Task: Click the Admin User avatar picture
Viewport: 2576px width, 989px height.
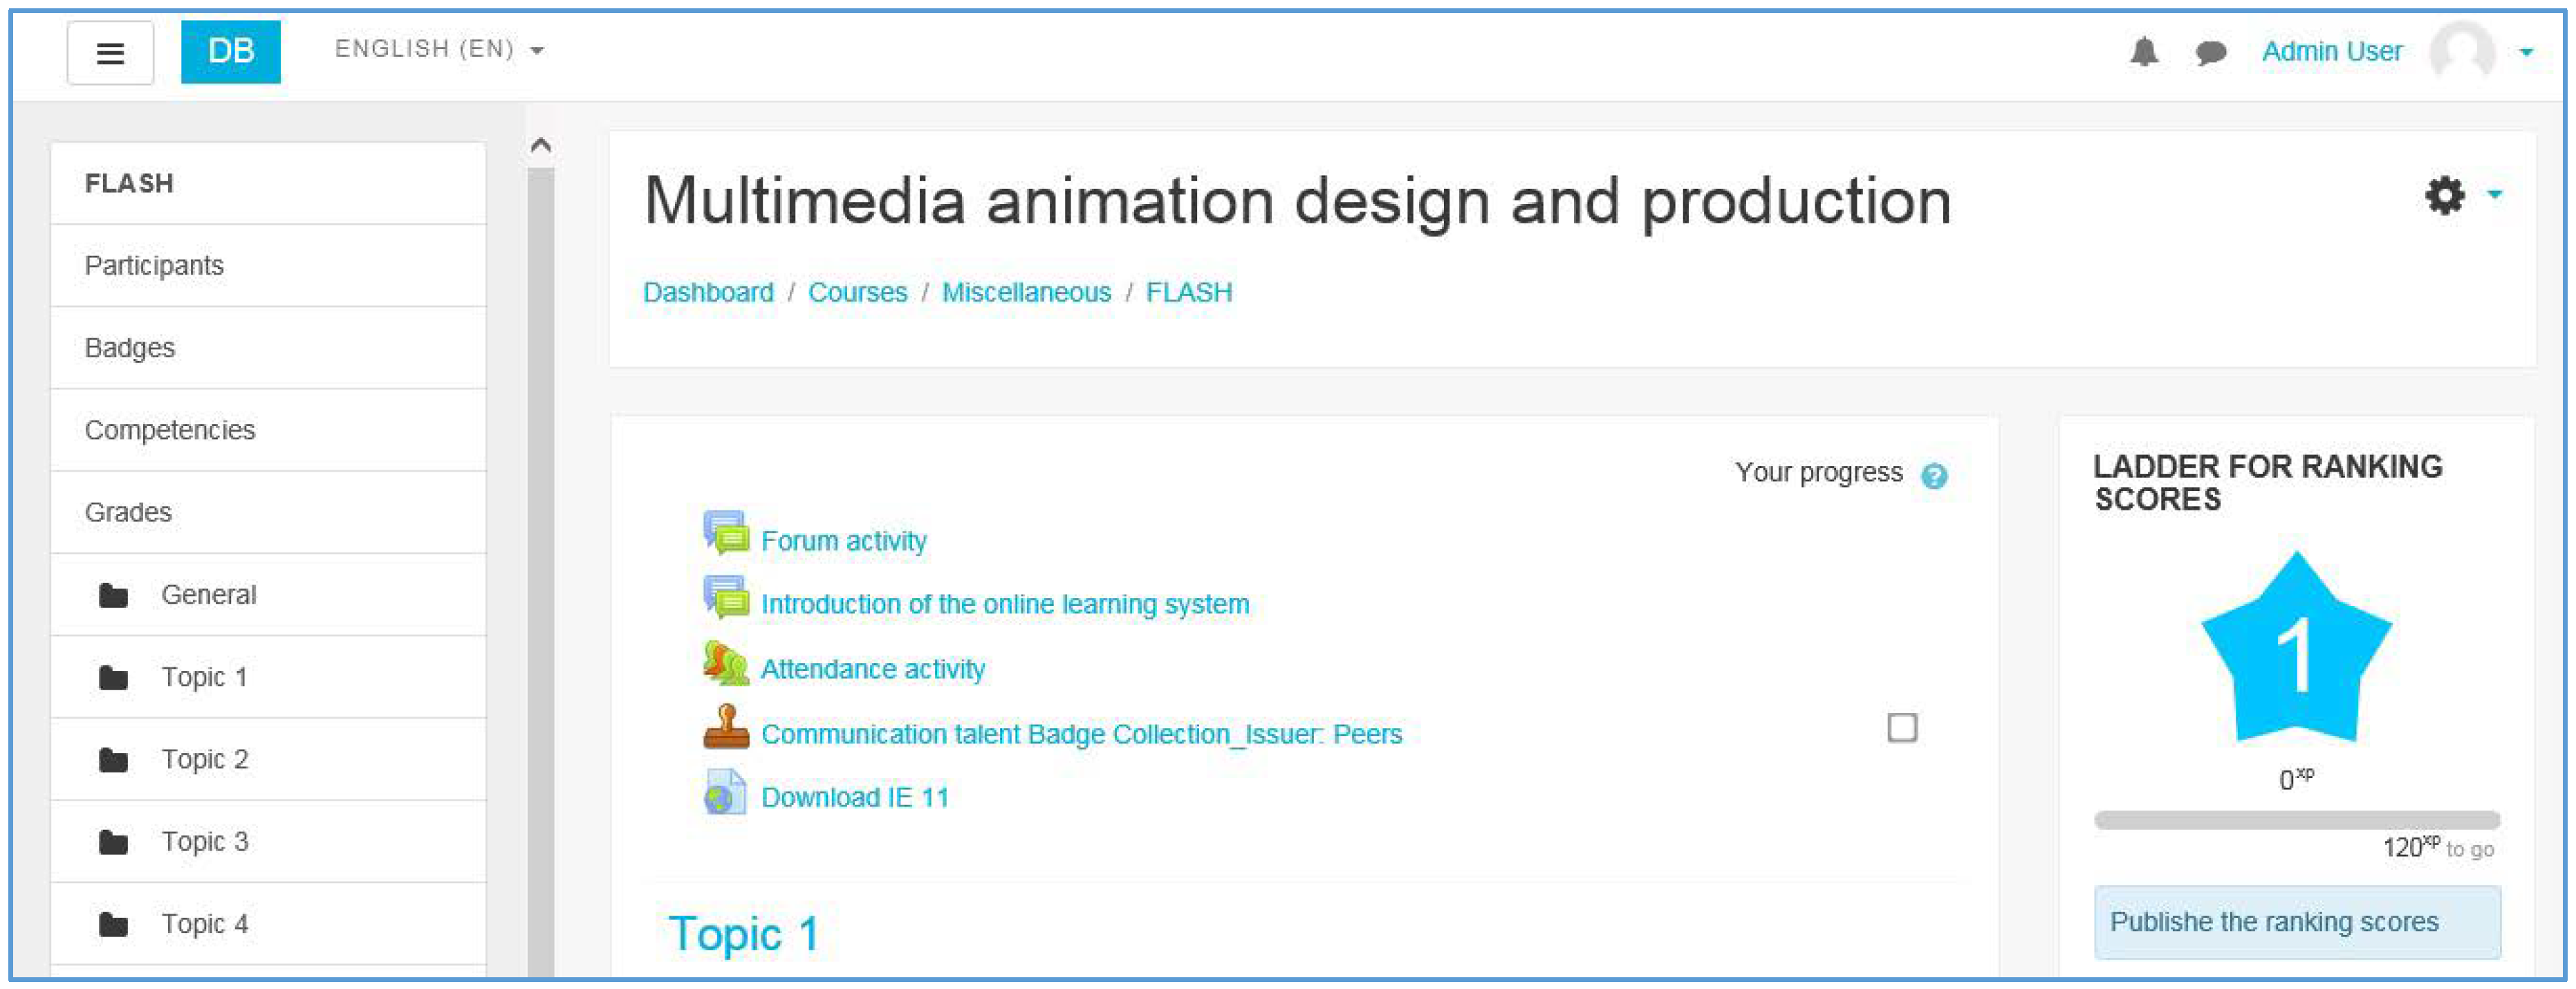Action: click(x=2463, y=51)
